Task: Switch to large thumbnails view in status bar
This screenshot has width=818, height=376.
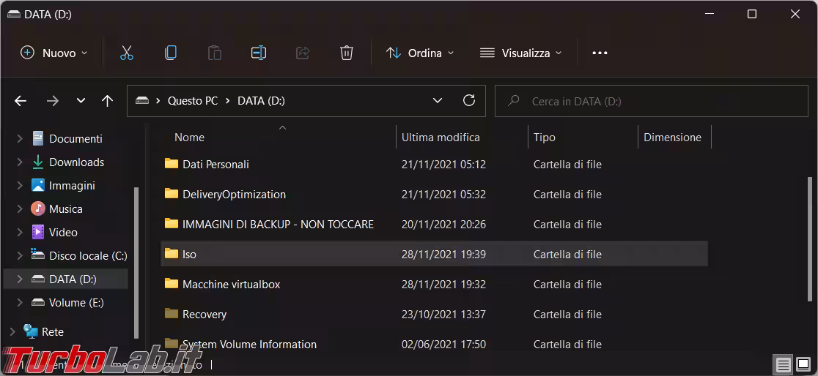Action: 803,364
